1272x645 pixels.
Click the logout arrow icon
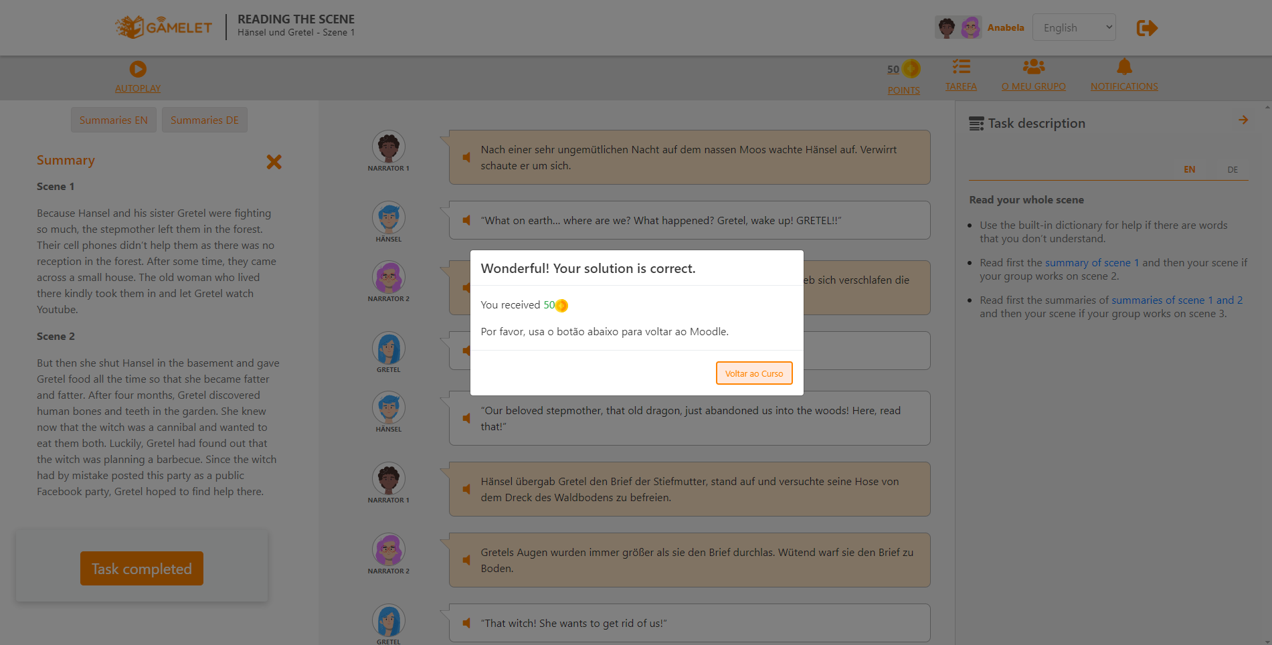[x=1147, y=28]
